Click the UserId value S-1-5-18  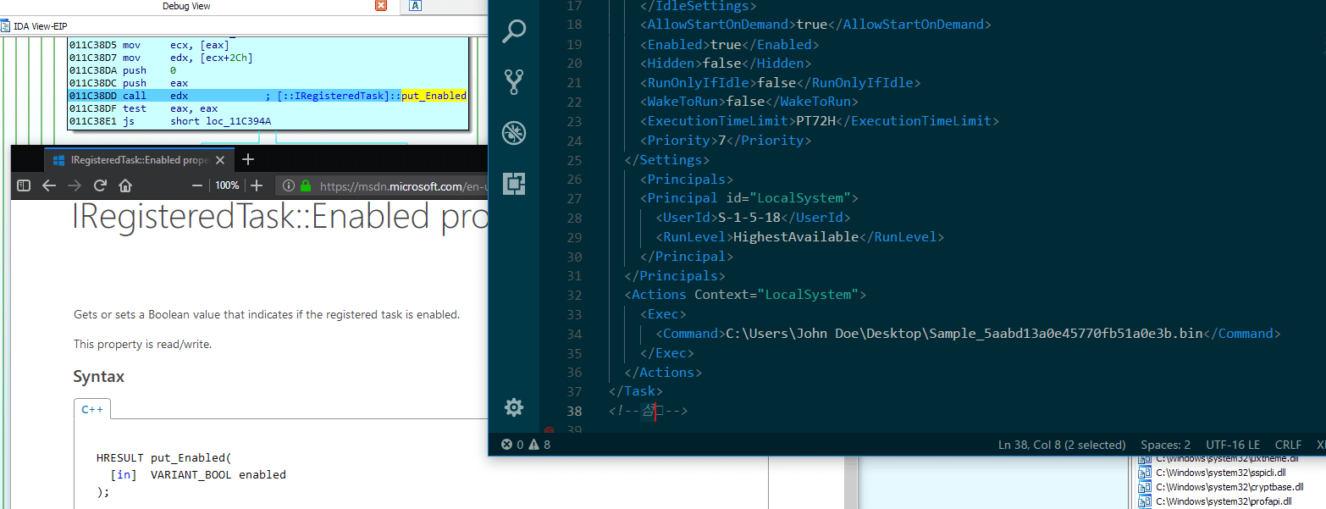tap(749, 218)
